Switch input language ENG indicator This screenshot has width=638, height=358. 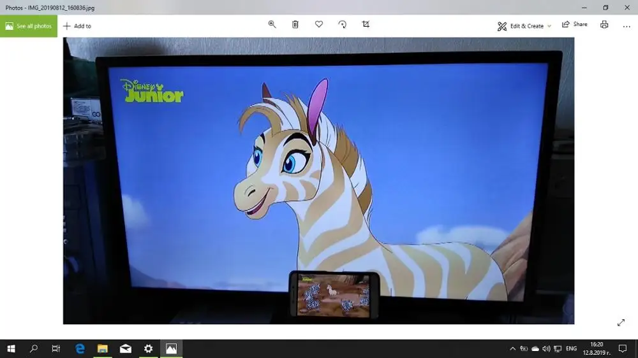tap(571, 348)
